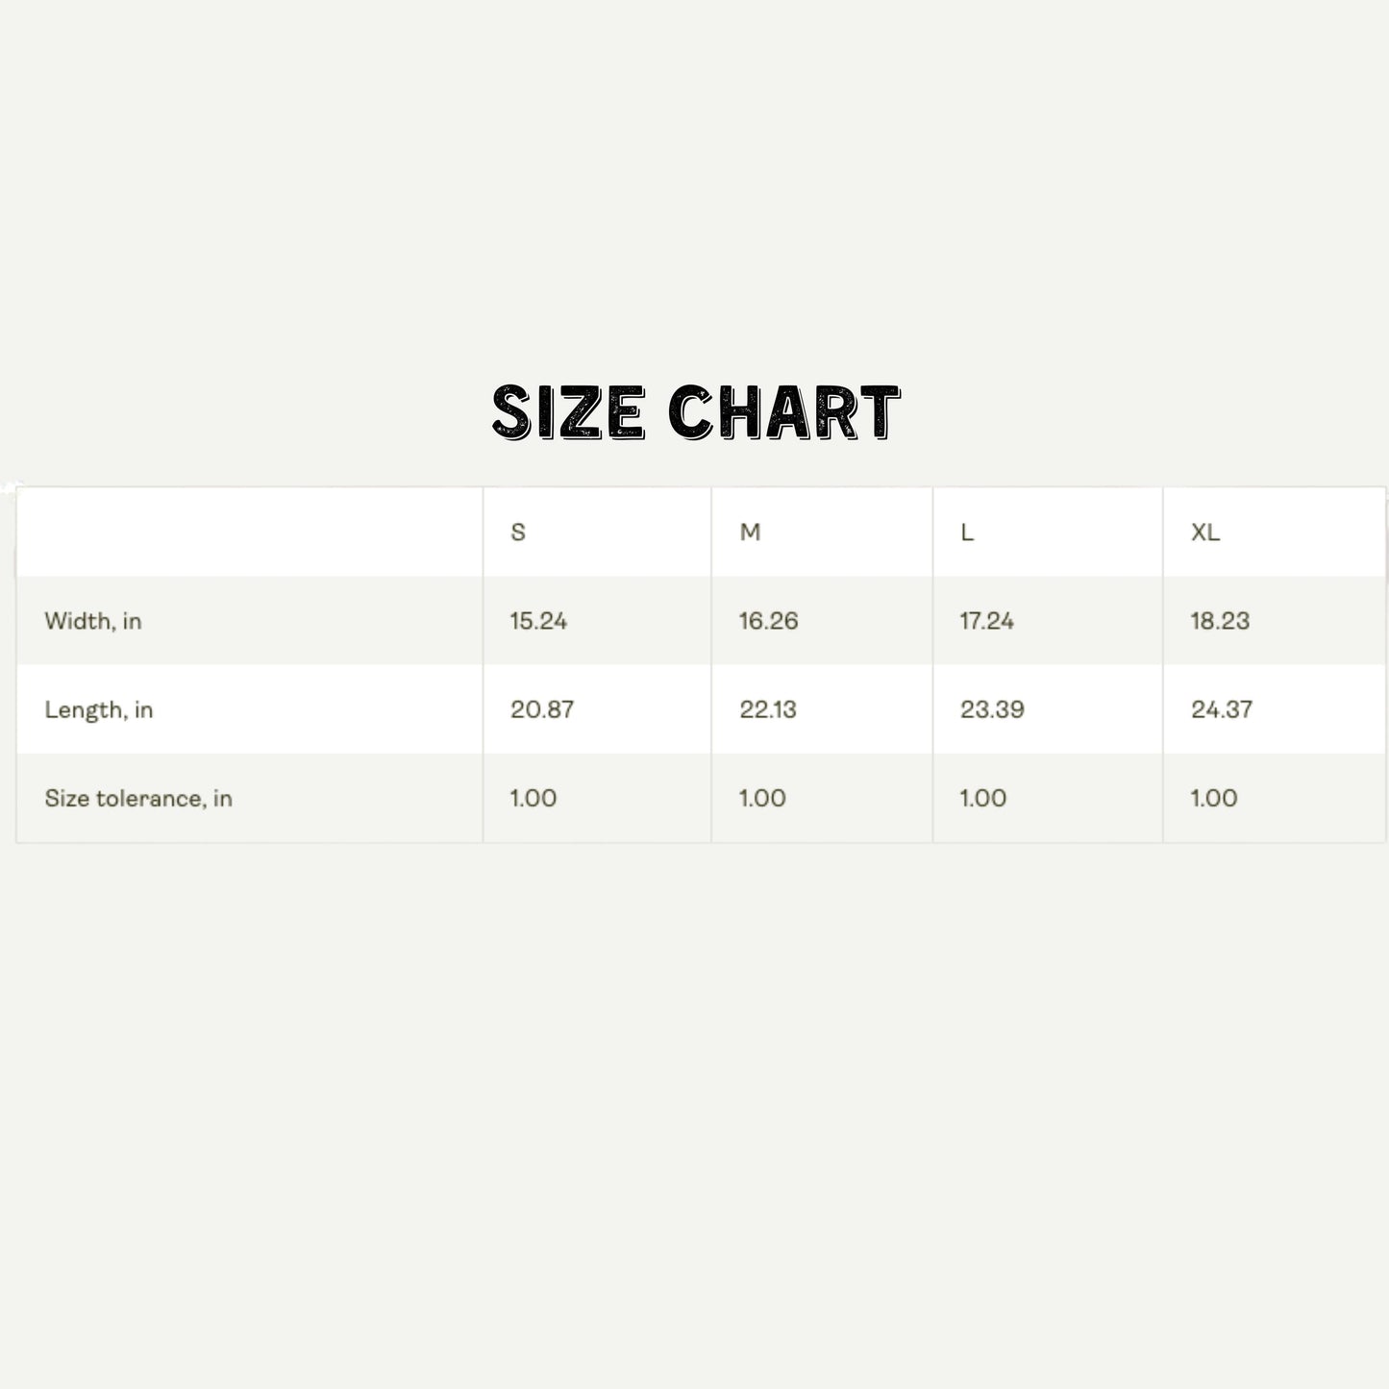
Task: Click the "Size tolerance, in" row label
Action: pos(138,799)
